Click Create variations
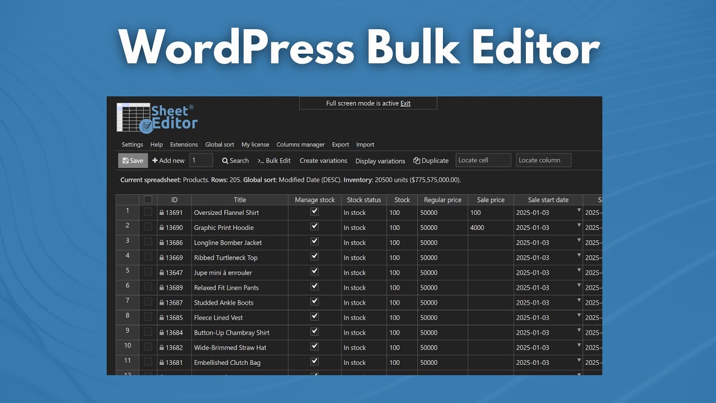 [323, 161]
